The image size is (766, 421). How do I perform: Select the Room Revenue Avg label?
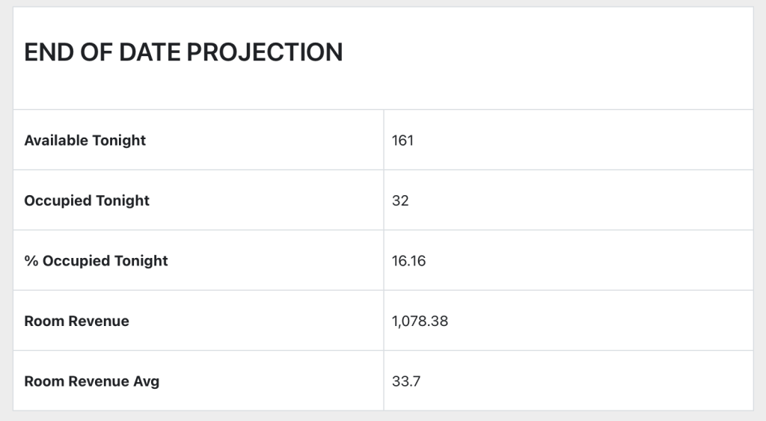coord(91,381)
